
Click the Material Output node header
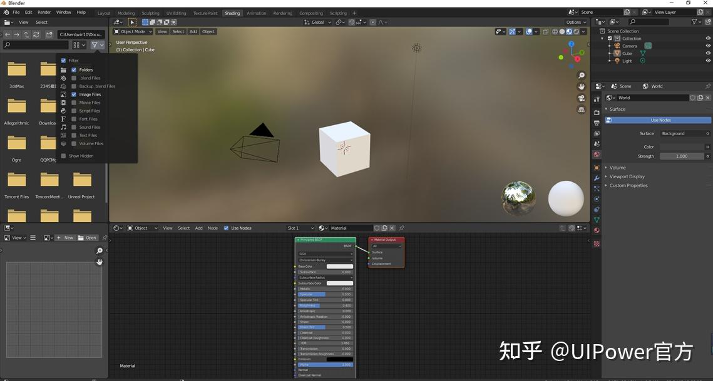(x=386, y=240)
